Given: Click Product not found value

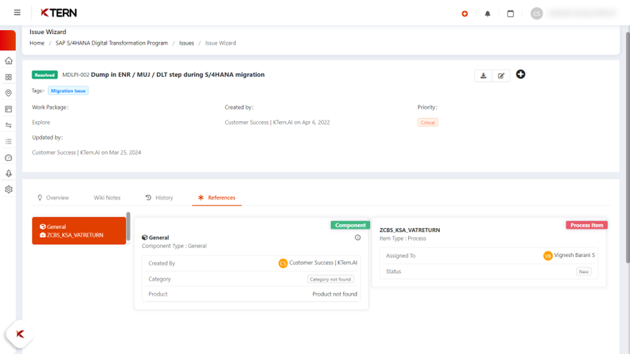Looking at the screenshot, I should pyautogui.click(x=334, y=294).
